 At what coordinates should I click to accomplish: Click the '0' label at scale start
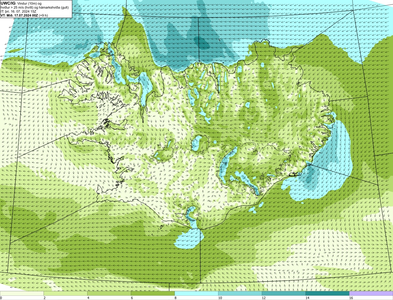1,298
